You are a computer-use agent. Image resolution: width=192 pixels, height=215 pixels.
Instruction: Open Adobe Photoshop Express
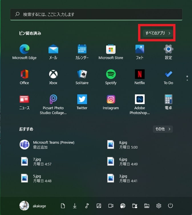(140, 104)
